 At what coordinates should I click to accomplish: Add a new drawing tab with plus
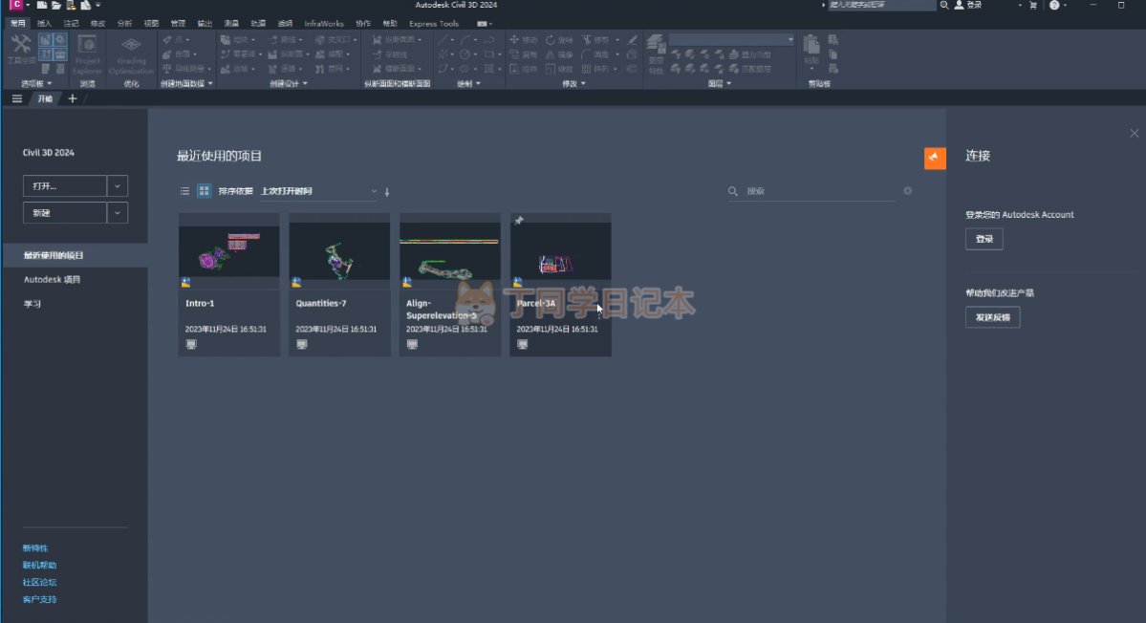tap(73, 99)
